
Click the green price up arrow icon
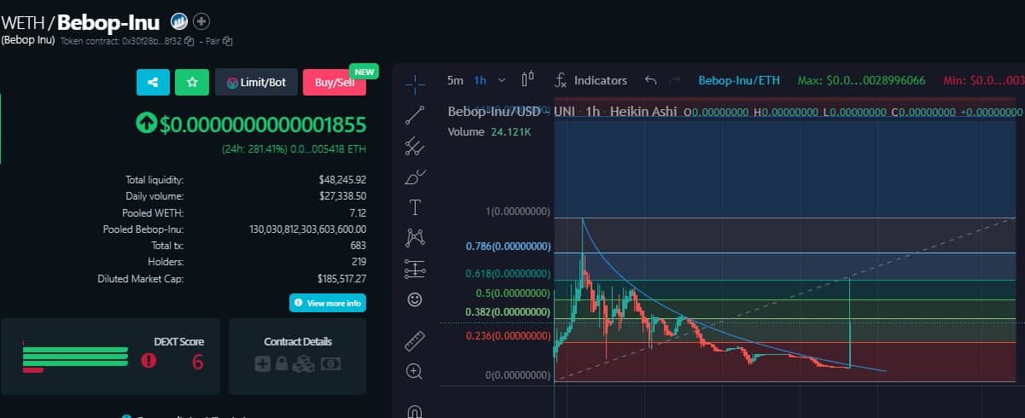point(146,125)
